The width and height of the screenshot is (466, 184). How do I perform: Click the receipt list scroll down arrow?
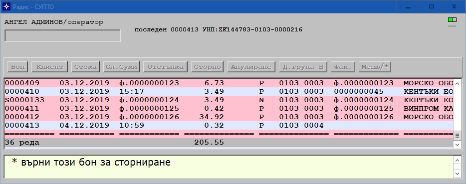[458, 145]
